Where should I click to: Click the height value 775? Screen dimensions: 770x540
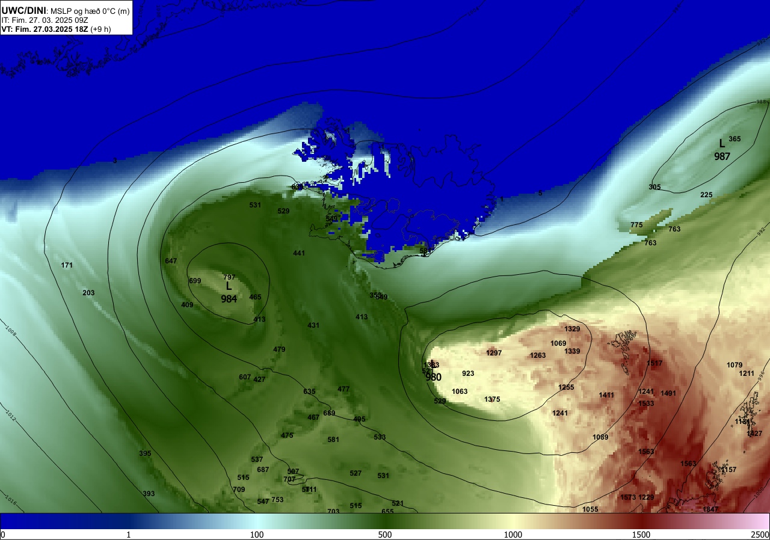636,225
